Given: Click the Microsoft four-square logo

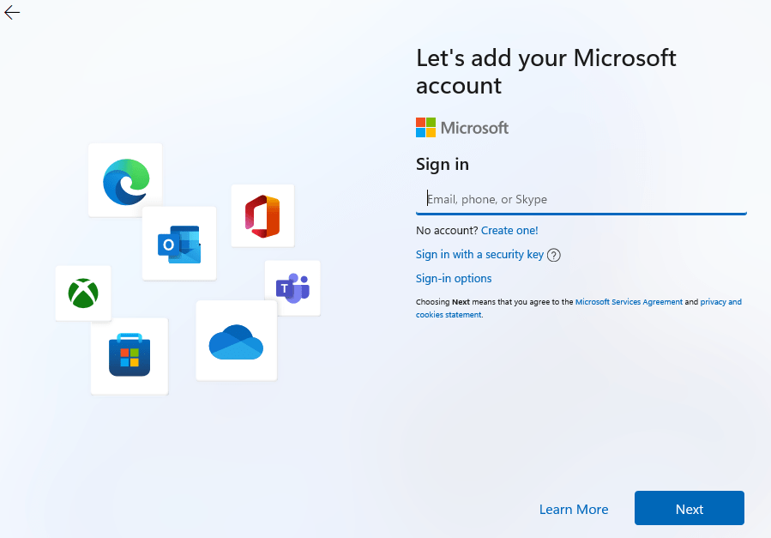Looking at the screenshot, I should click(426, 127).
